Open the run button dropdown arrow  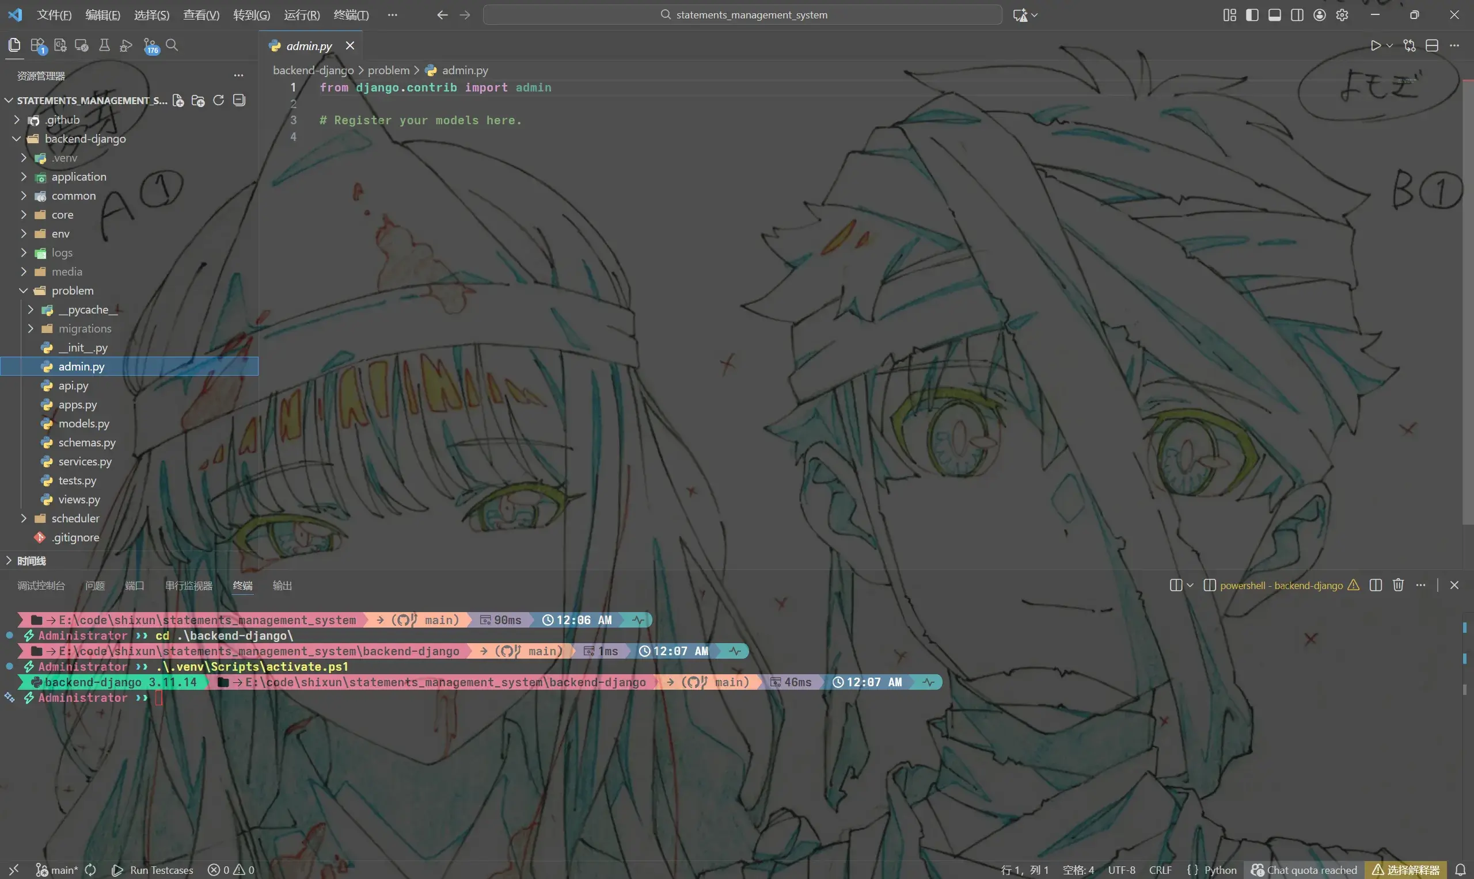pyautogui.click(x=1389, y=45)
